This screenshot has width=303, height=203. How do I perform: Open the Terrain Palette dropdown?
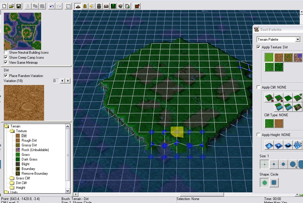pos(278,40)
